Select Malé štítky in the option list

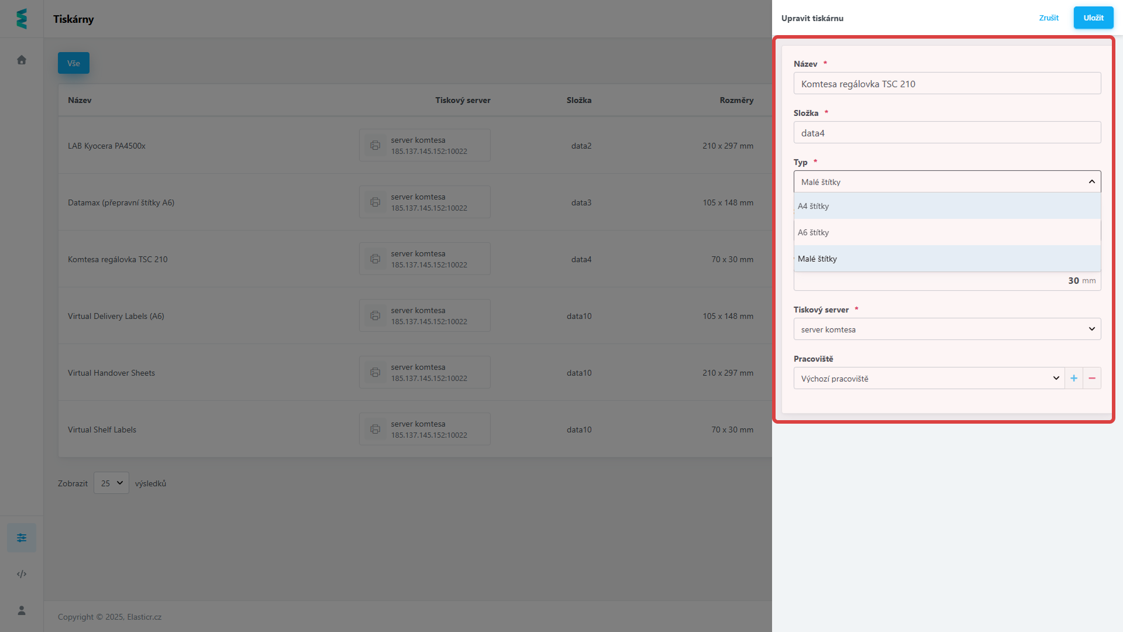pyautogui.click(x=947, y=259)
